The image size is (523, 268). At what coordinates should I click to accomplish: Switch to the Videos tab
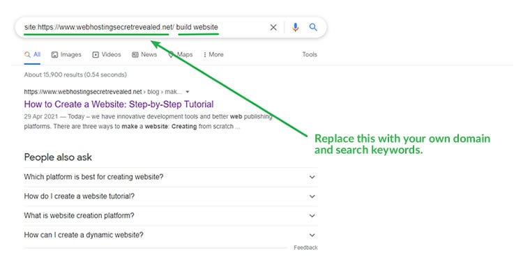pyautogui.click(x=107, y=54)
